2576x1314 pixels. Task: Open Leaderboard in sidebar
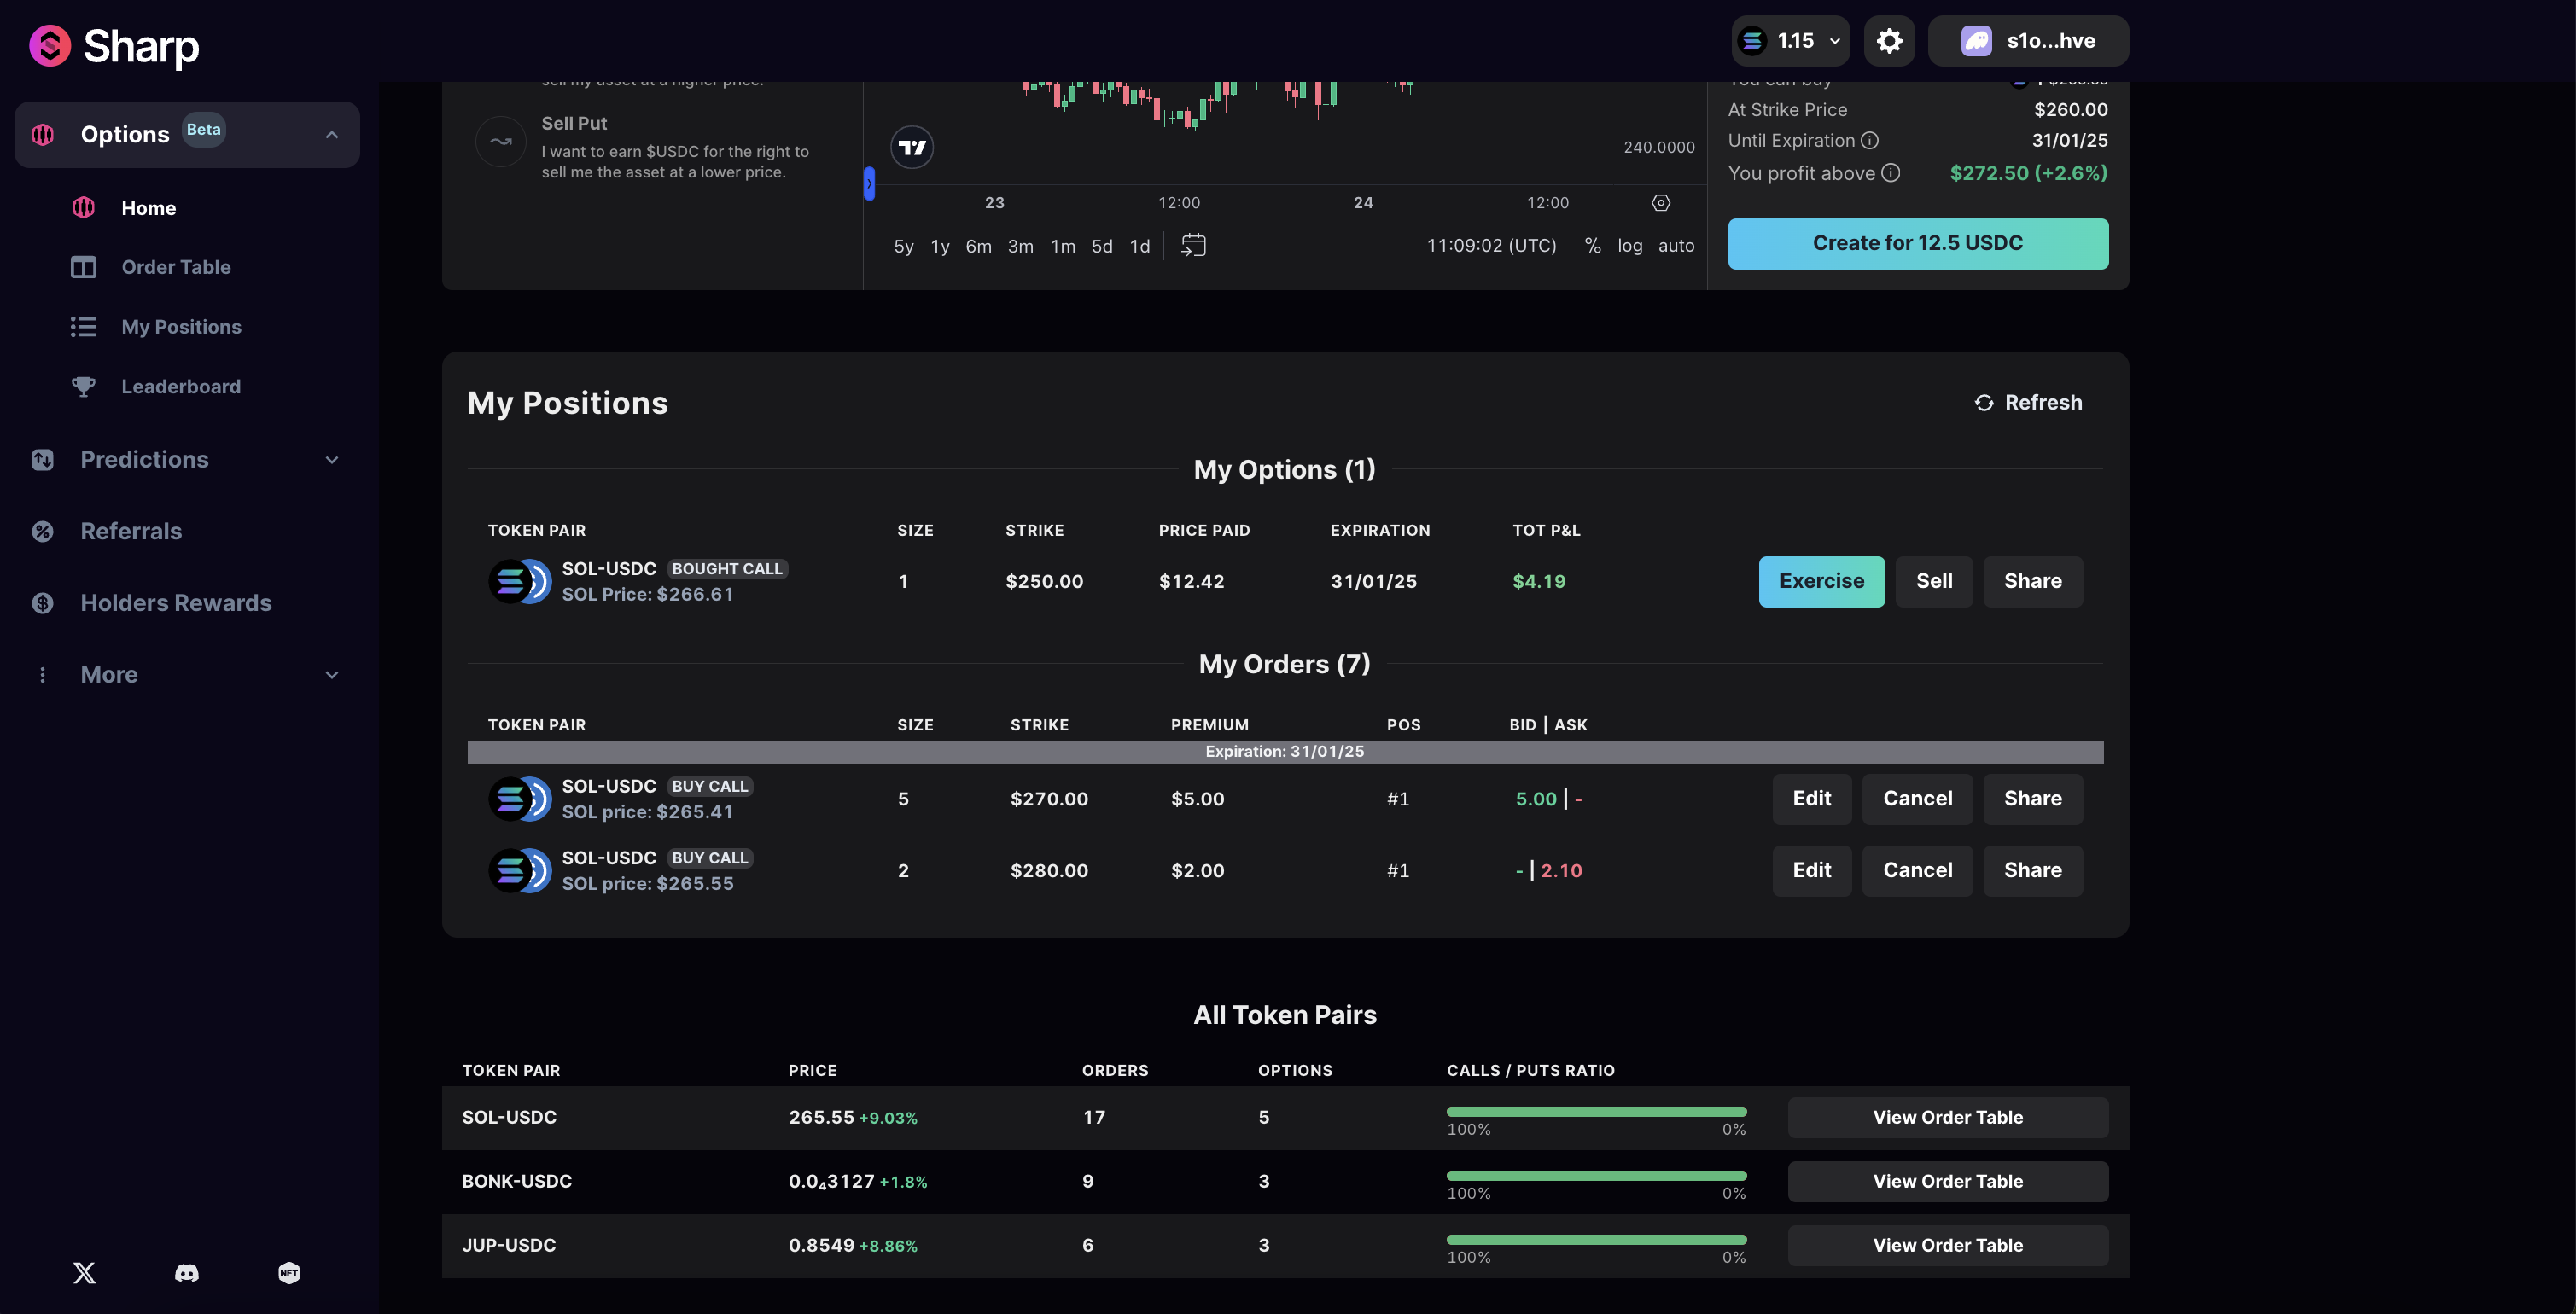tap(181, 387)
